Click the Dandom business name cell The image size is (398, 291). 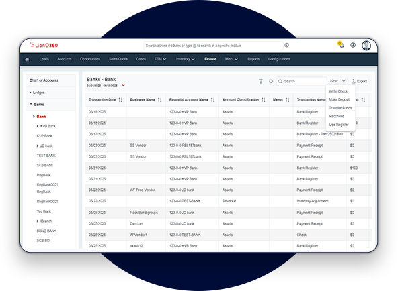136,224
